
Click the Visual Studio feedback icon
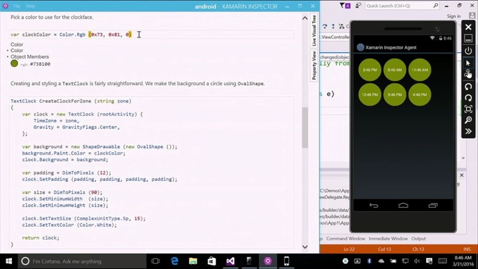tap(358, 5)
